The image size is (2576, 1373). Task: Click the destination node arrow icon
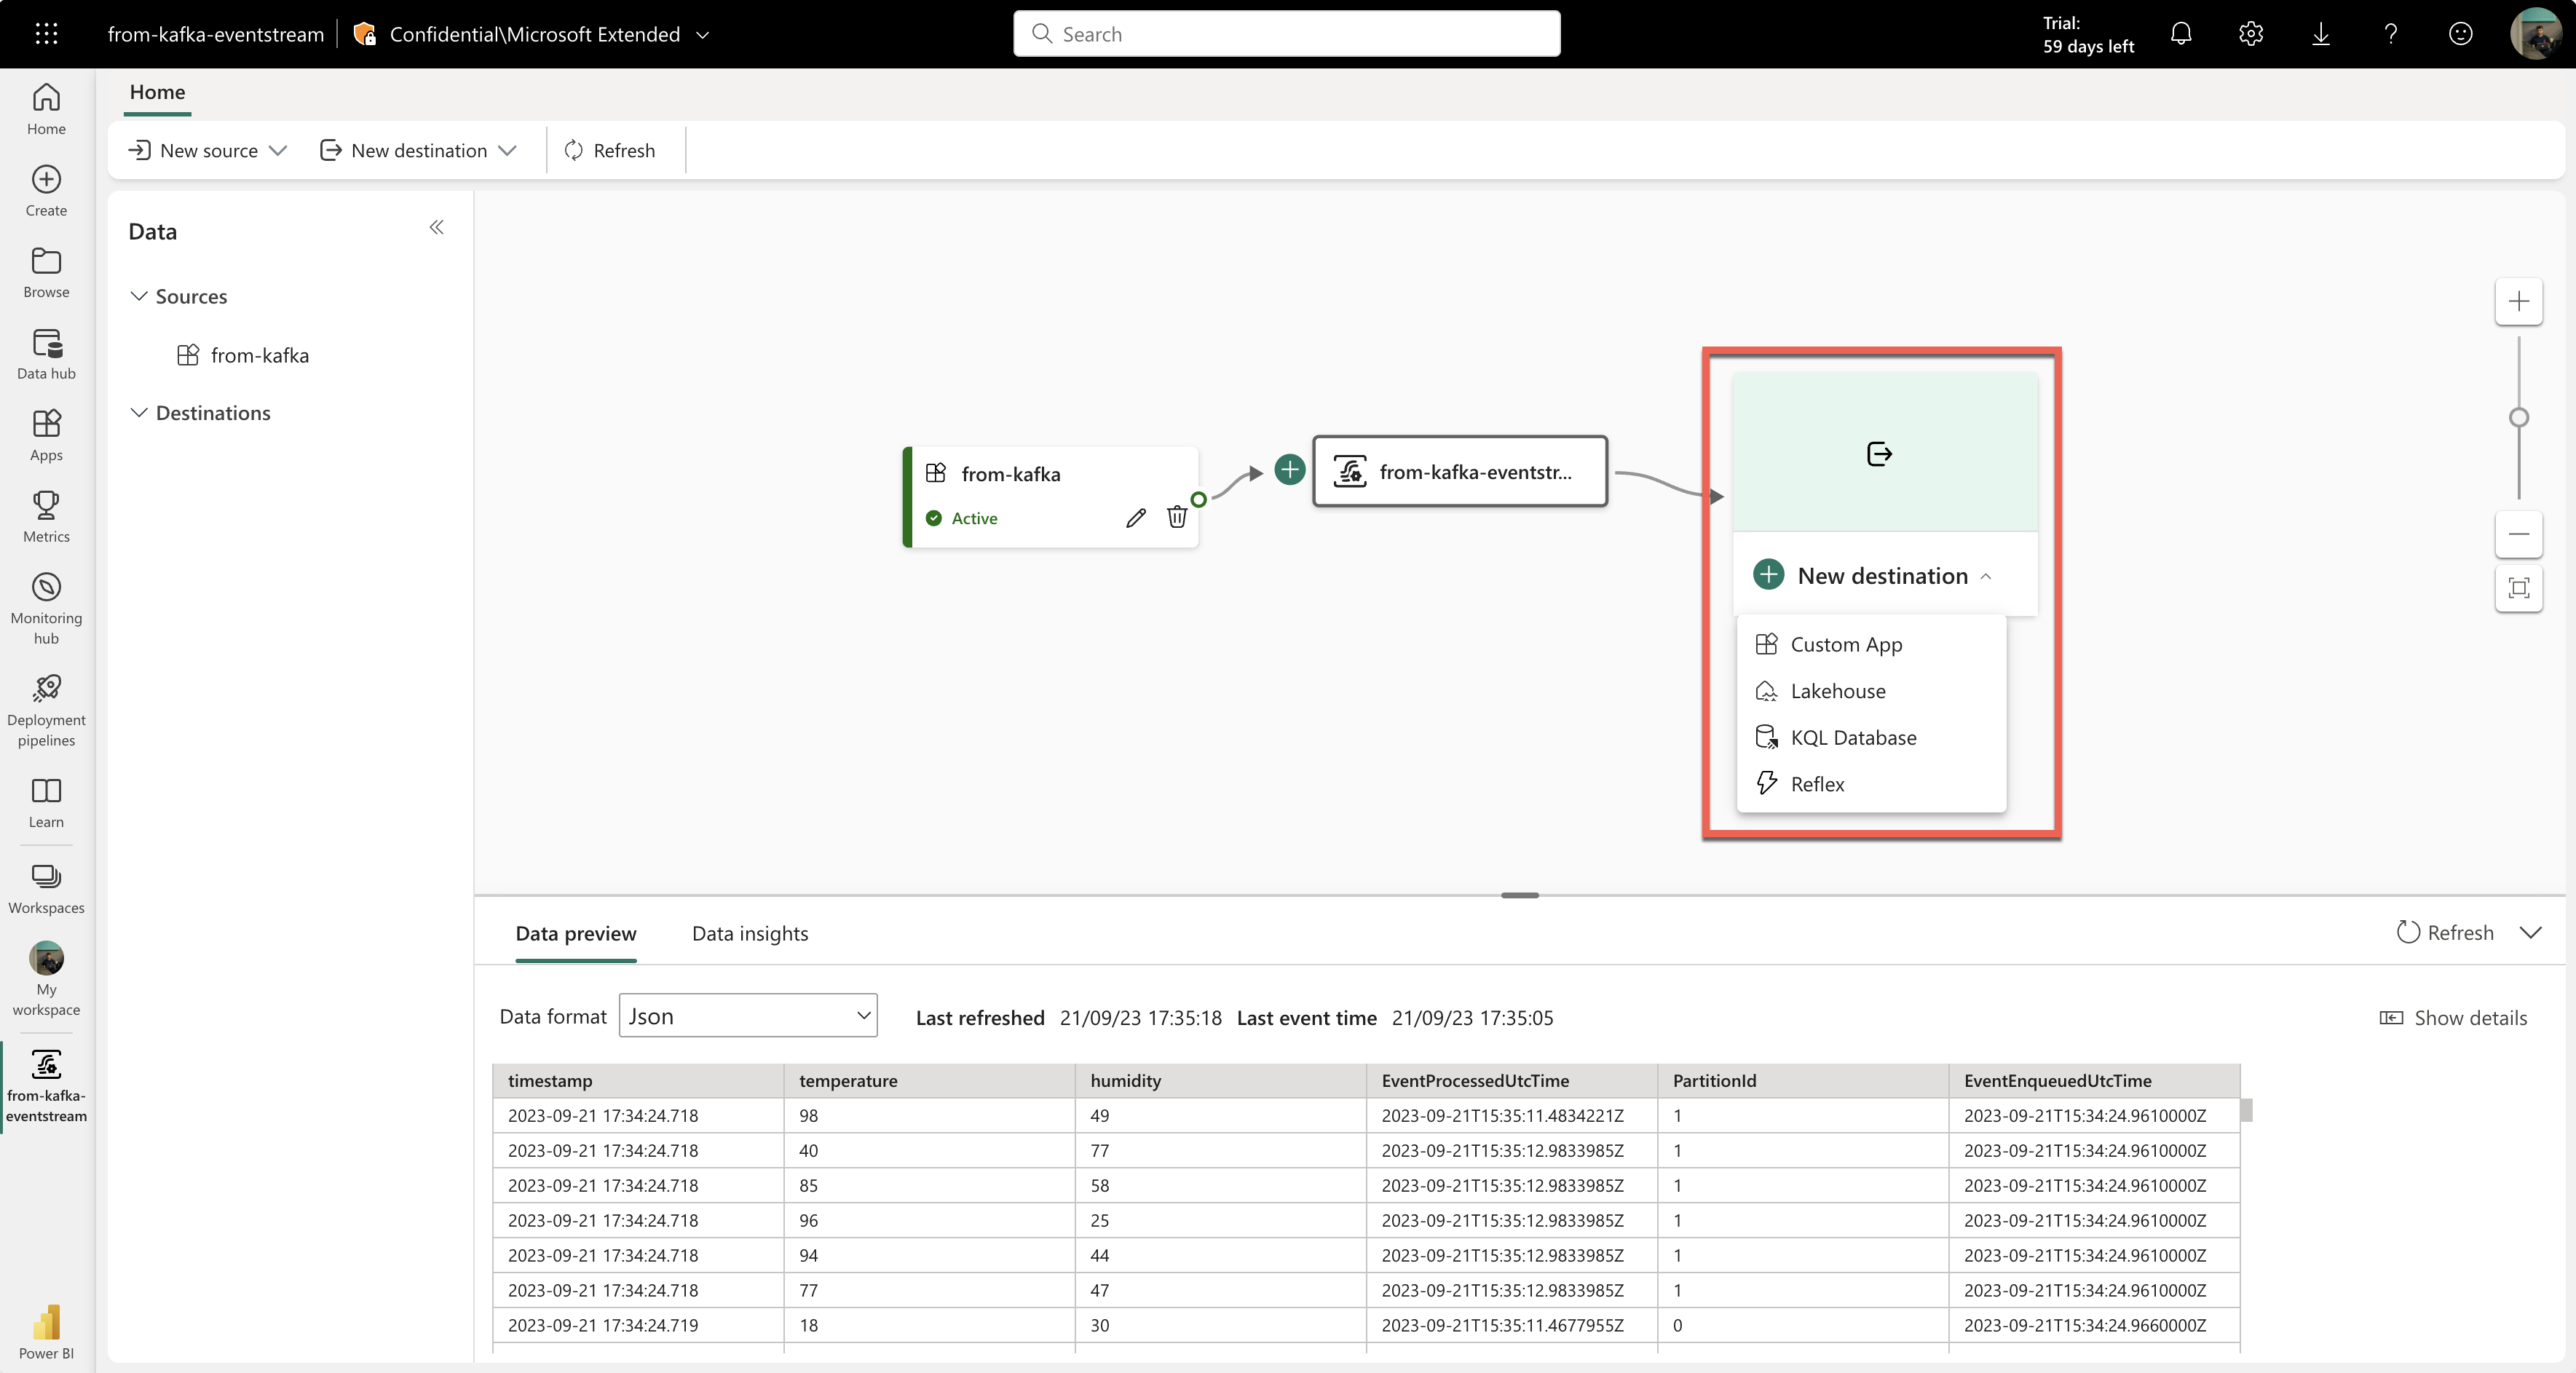pos(1879,454)
